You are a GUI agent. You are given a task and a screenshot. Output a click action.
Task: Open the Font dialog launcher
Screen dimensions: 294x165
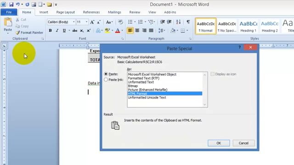click(123, 38)
